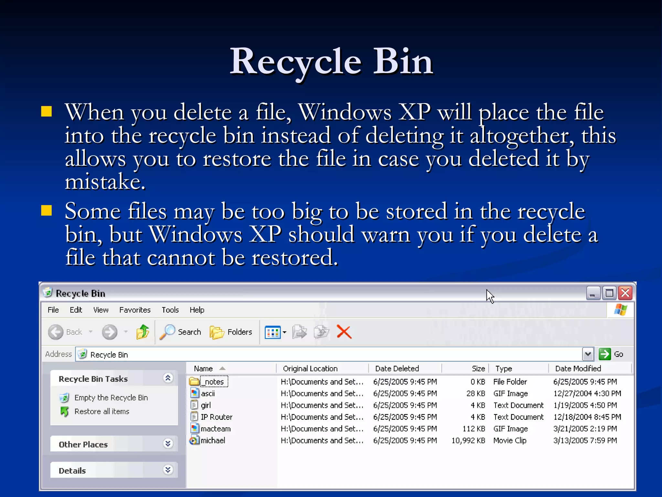The height and width of the screenshot is (497, 662).
Task: Select the michael movie clip icon
Action: pos(194,440)
